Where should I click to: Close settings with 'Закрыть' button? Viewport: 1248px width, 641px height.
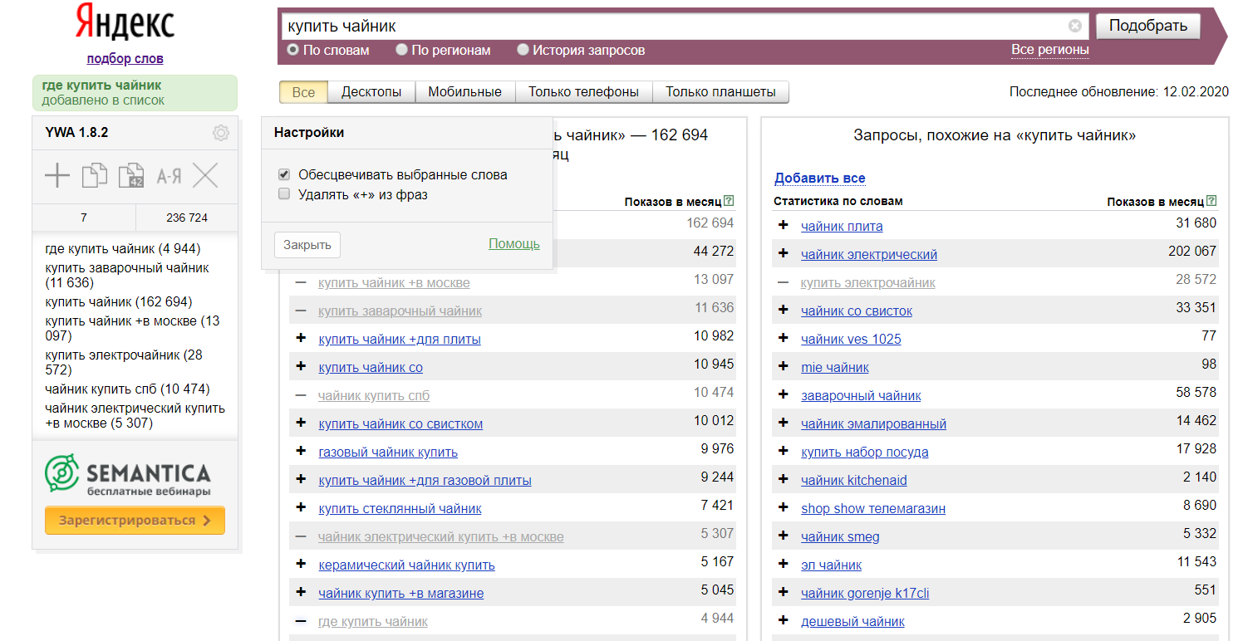click(x=307, y=245)
